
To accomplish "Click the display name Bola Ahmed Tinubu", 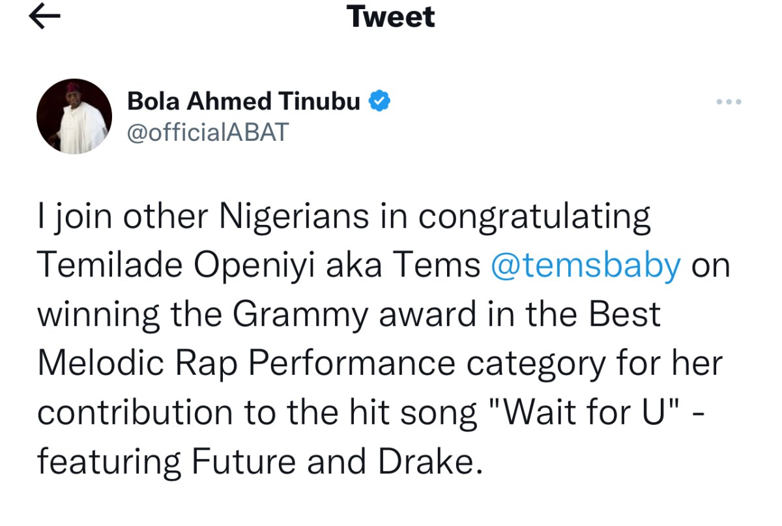I will coord(244,102).
